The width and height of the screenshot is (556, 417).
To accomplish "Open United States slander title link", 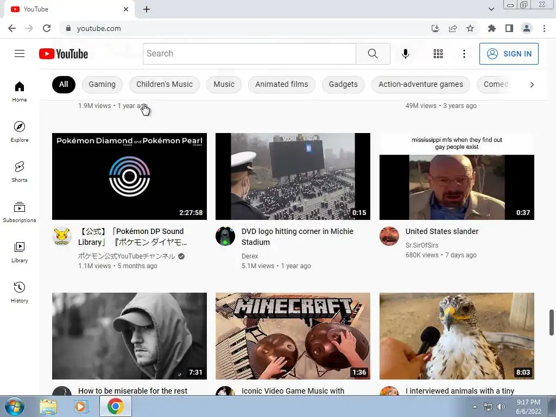I will (x=442, y=231).
